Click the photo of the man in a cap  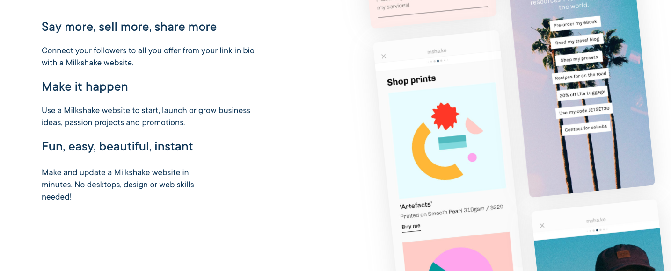pyautogui.click(x=599, y=252)
